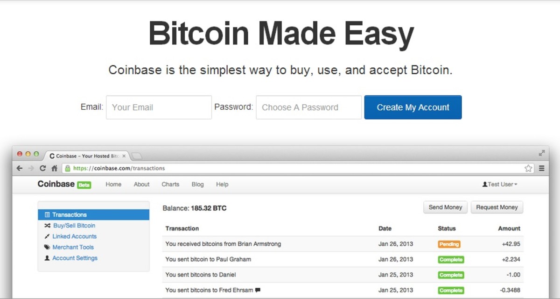Screen dimensions: 560x299
Task: Open the Charts nav item
Action: coord(170,185)
